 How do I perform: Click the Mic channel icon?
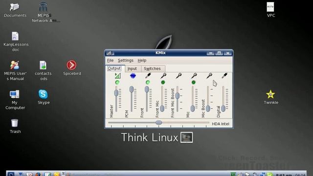(x=194, y=75)
